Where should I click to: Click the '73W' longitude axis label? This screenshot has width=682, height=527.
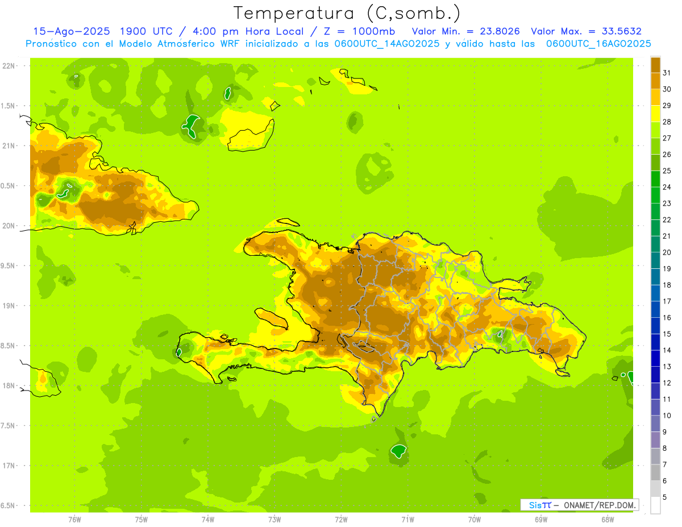pos(275,519)
